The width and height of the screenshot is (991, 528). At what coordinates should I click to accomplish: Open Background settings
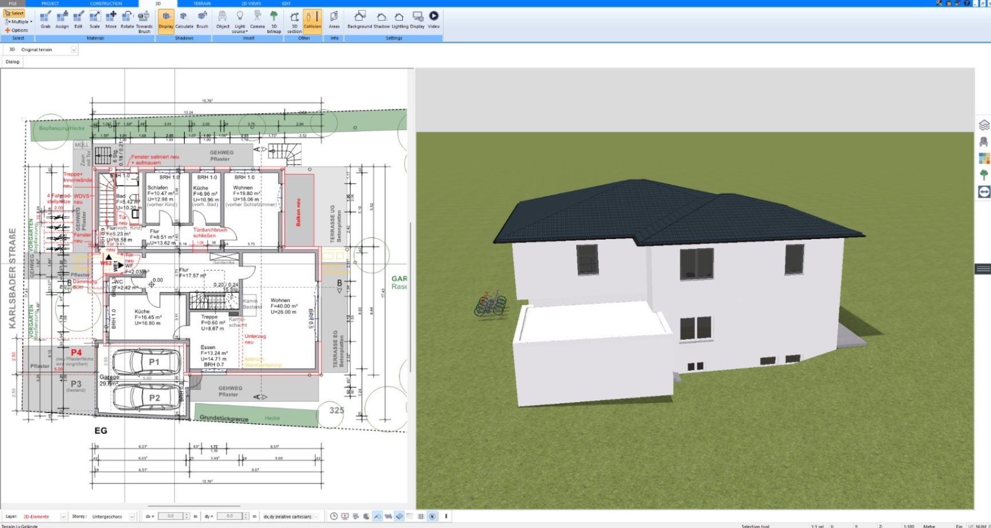(359, 20)
